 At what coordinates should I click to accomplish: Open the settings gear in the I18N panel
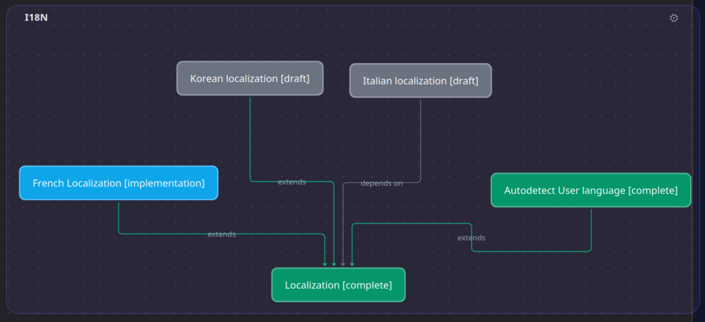click(x=673, y=18)
